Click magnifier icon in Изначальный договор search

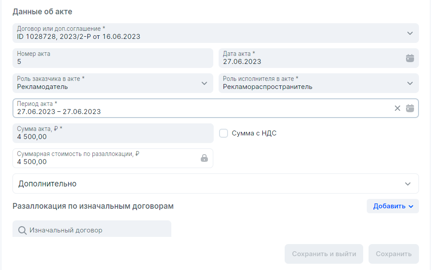pyautogui.click(x=22, y=230)
